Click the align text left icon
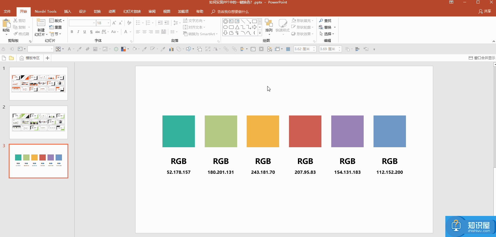The width and height of the screenshot is (496, 237). pos(138,32)
